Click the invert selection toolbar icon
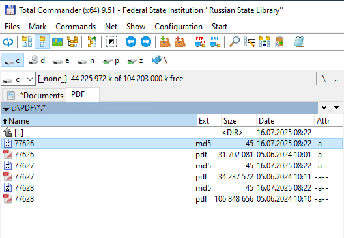 [111, 42]
